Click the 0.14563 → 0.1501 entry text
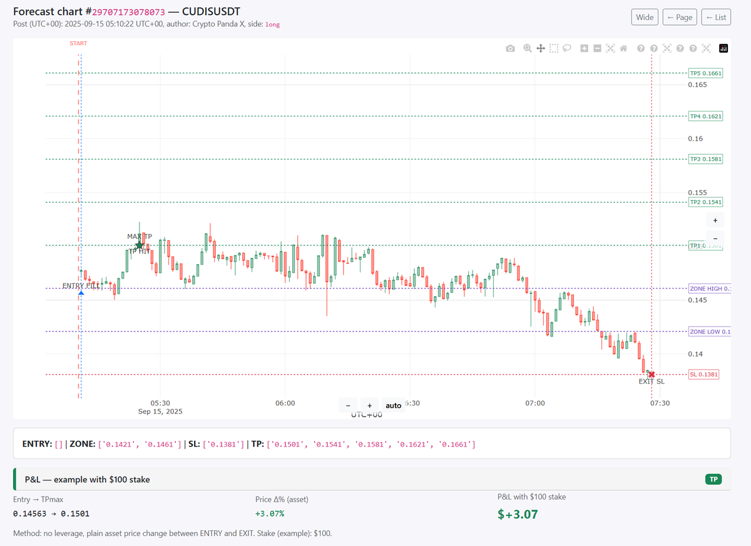This screenshot has width=751, height=546. point(51,513)
